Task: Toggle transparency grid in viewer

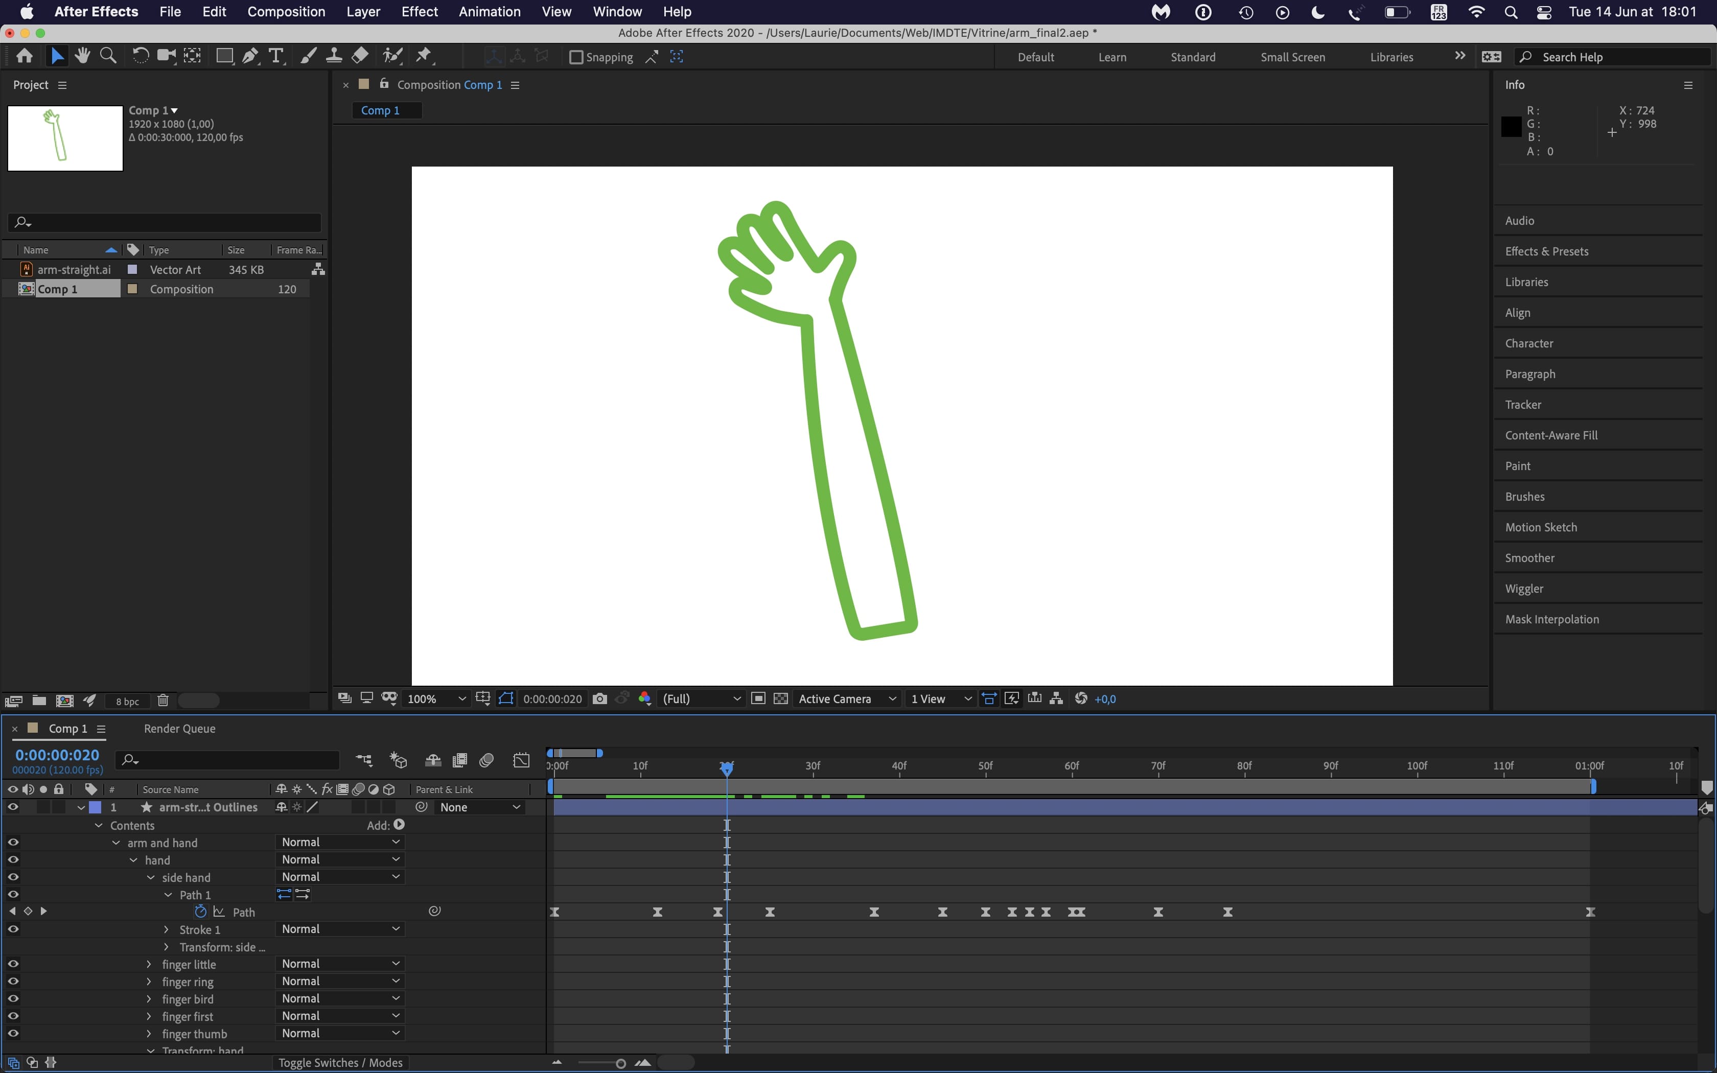Action: pyautogui.click(x=780, y=698)
